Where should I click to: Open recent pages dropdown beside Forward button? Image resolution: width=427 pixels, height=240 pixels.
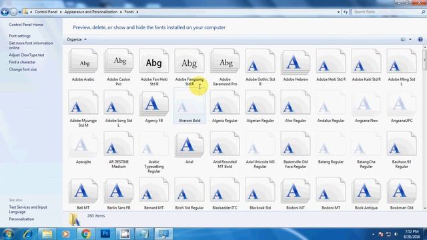click(19, 12)
